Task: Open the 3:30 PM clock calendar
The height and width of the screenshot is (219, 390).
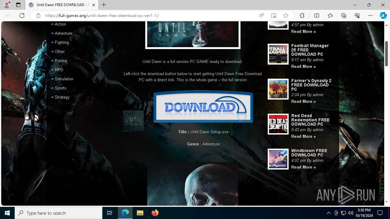Action: coord(364,213)
